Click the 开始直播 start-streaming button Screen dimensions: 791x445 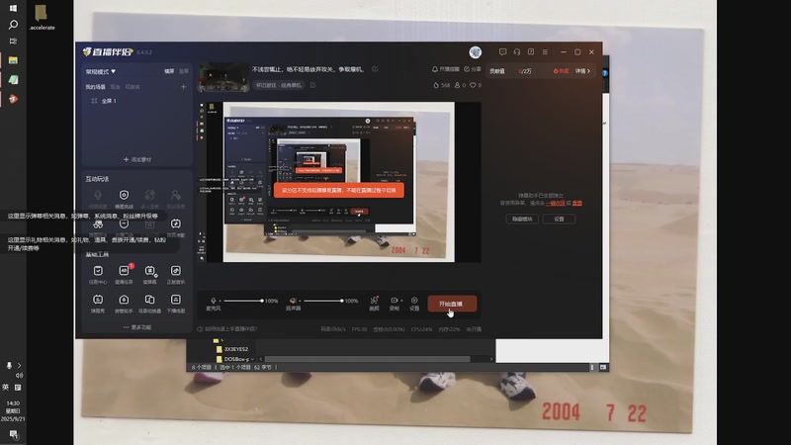click(x=452, y=304)
